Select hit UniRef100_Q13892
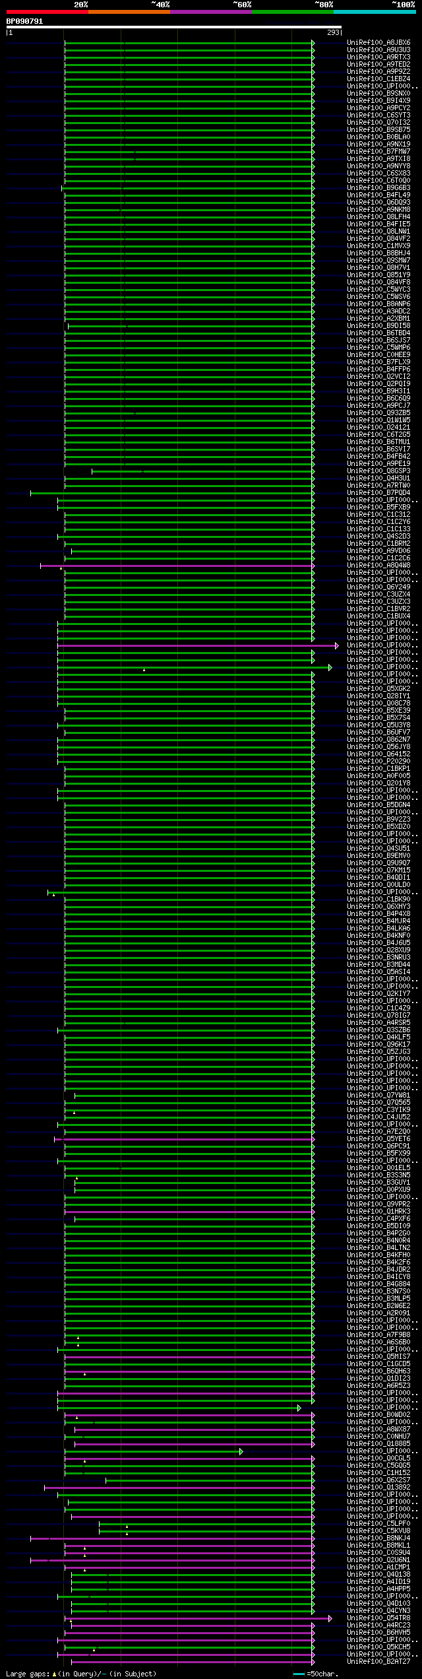Image resolution: width=422 pixels, height=1679 pixels. coord(378,1488)
